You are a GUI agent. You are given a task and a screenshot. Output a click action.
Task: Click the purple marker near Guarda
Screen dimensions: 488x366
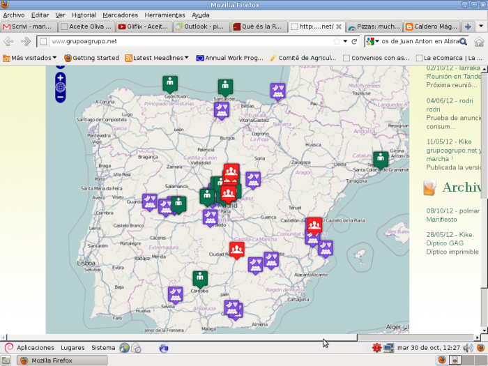point(150,202)
